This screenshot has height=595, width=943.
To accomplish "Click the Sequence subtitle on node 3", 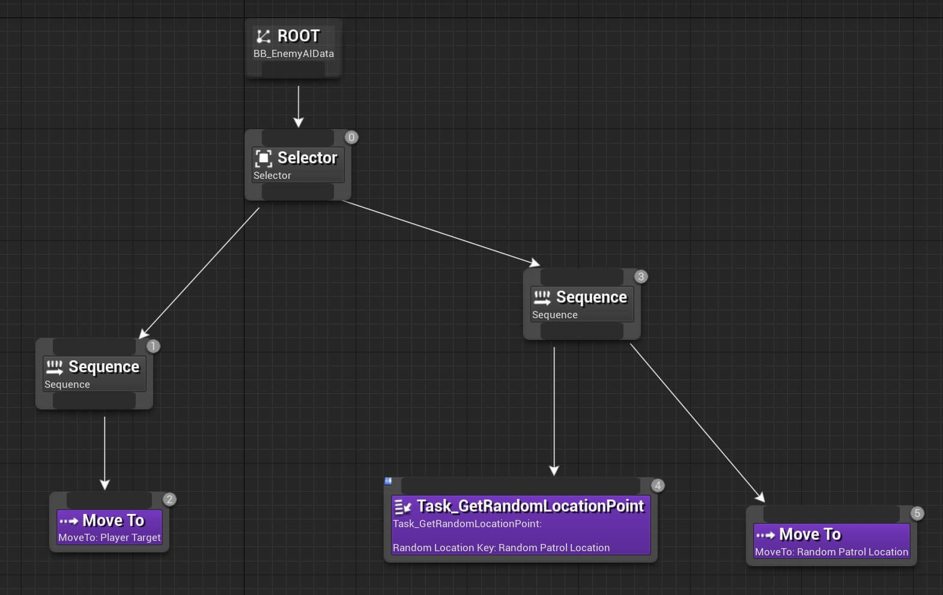I will pyautogui.click(x=555, y=315).
